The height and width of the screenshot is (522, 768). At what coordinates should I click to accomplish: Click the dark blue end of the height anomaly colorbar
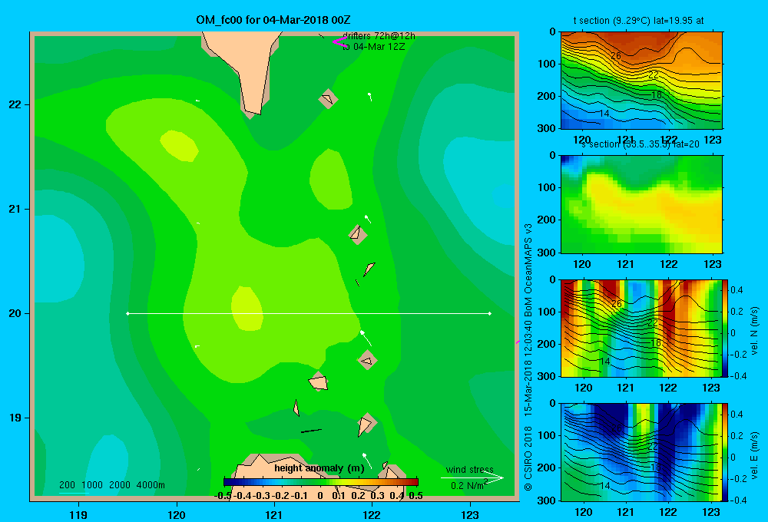click(228, 482)
